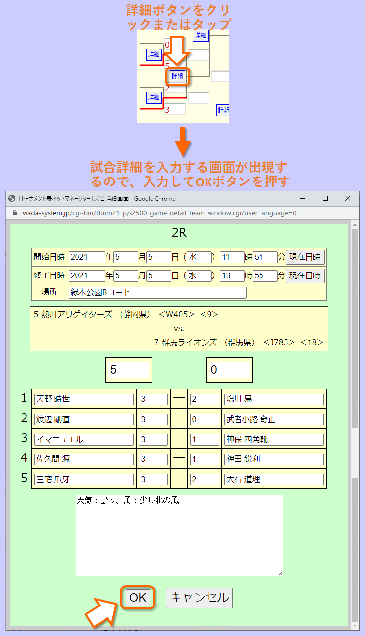Click the team text 5 熱川アリゲイターズ
This screenshot has width=365, height=636.
73,315
